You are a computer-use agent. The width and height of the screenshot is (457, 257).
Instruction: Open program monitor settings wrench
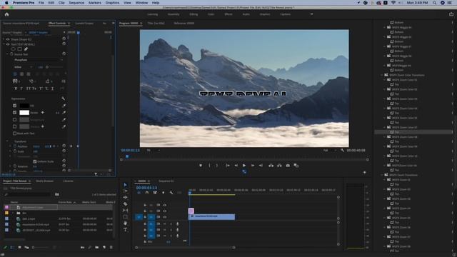click(x=343, y=151)
